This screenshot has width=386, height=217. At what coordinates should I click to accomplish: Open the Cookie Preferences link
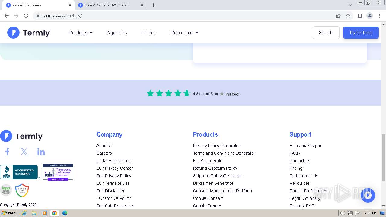click(308, 191)
